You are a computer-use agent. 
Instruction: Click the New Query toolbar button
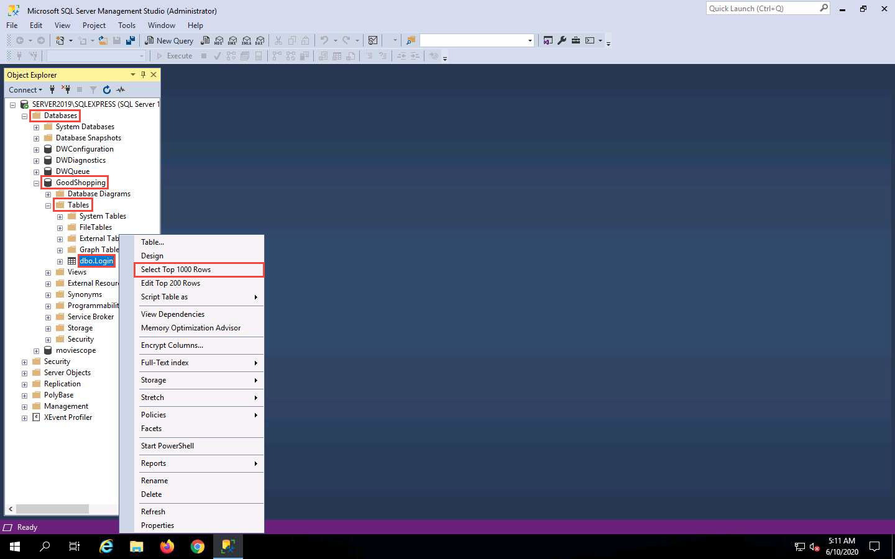(169, 40)
